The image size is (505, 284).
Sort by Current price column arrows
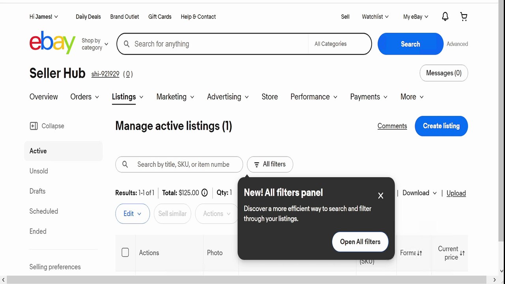point(462,253)
